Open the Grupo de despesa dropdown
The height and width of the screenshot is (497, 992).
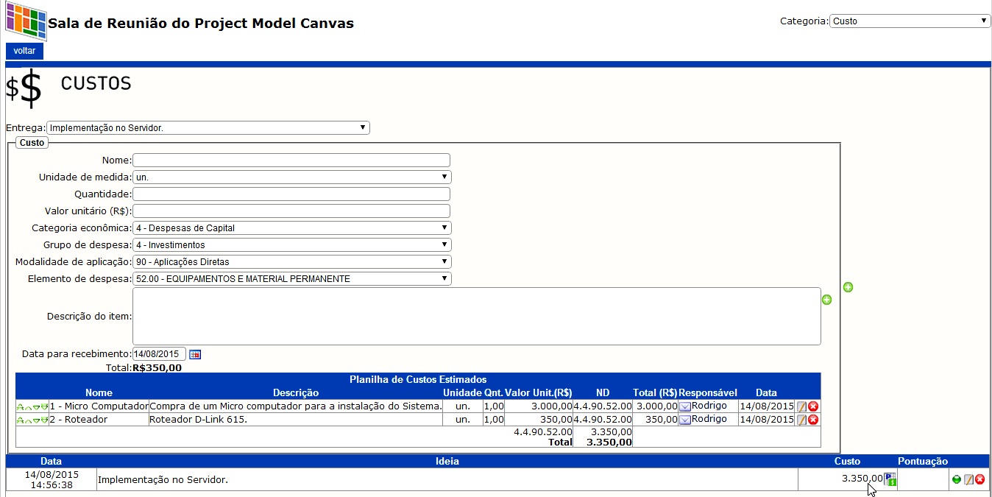click(292, 245)
